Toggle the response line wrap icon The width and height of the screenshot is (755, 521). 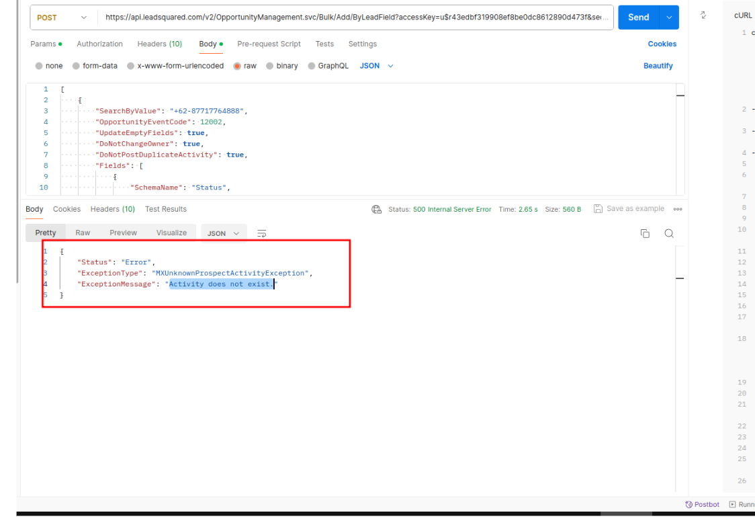[x=261, y=233]
